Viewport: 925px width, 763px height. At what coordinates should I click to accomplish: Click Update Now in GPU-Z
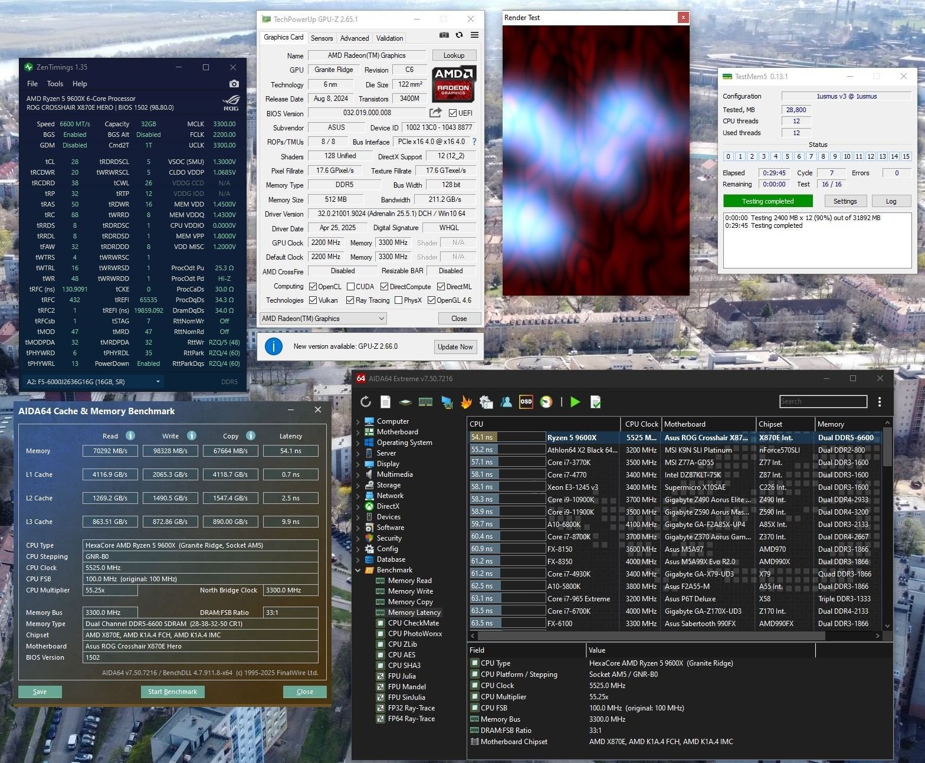click(455, 346)
